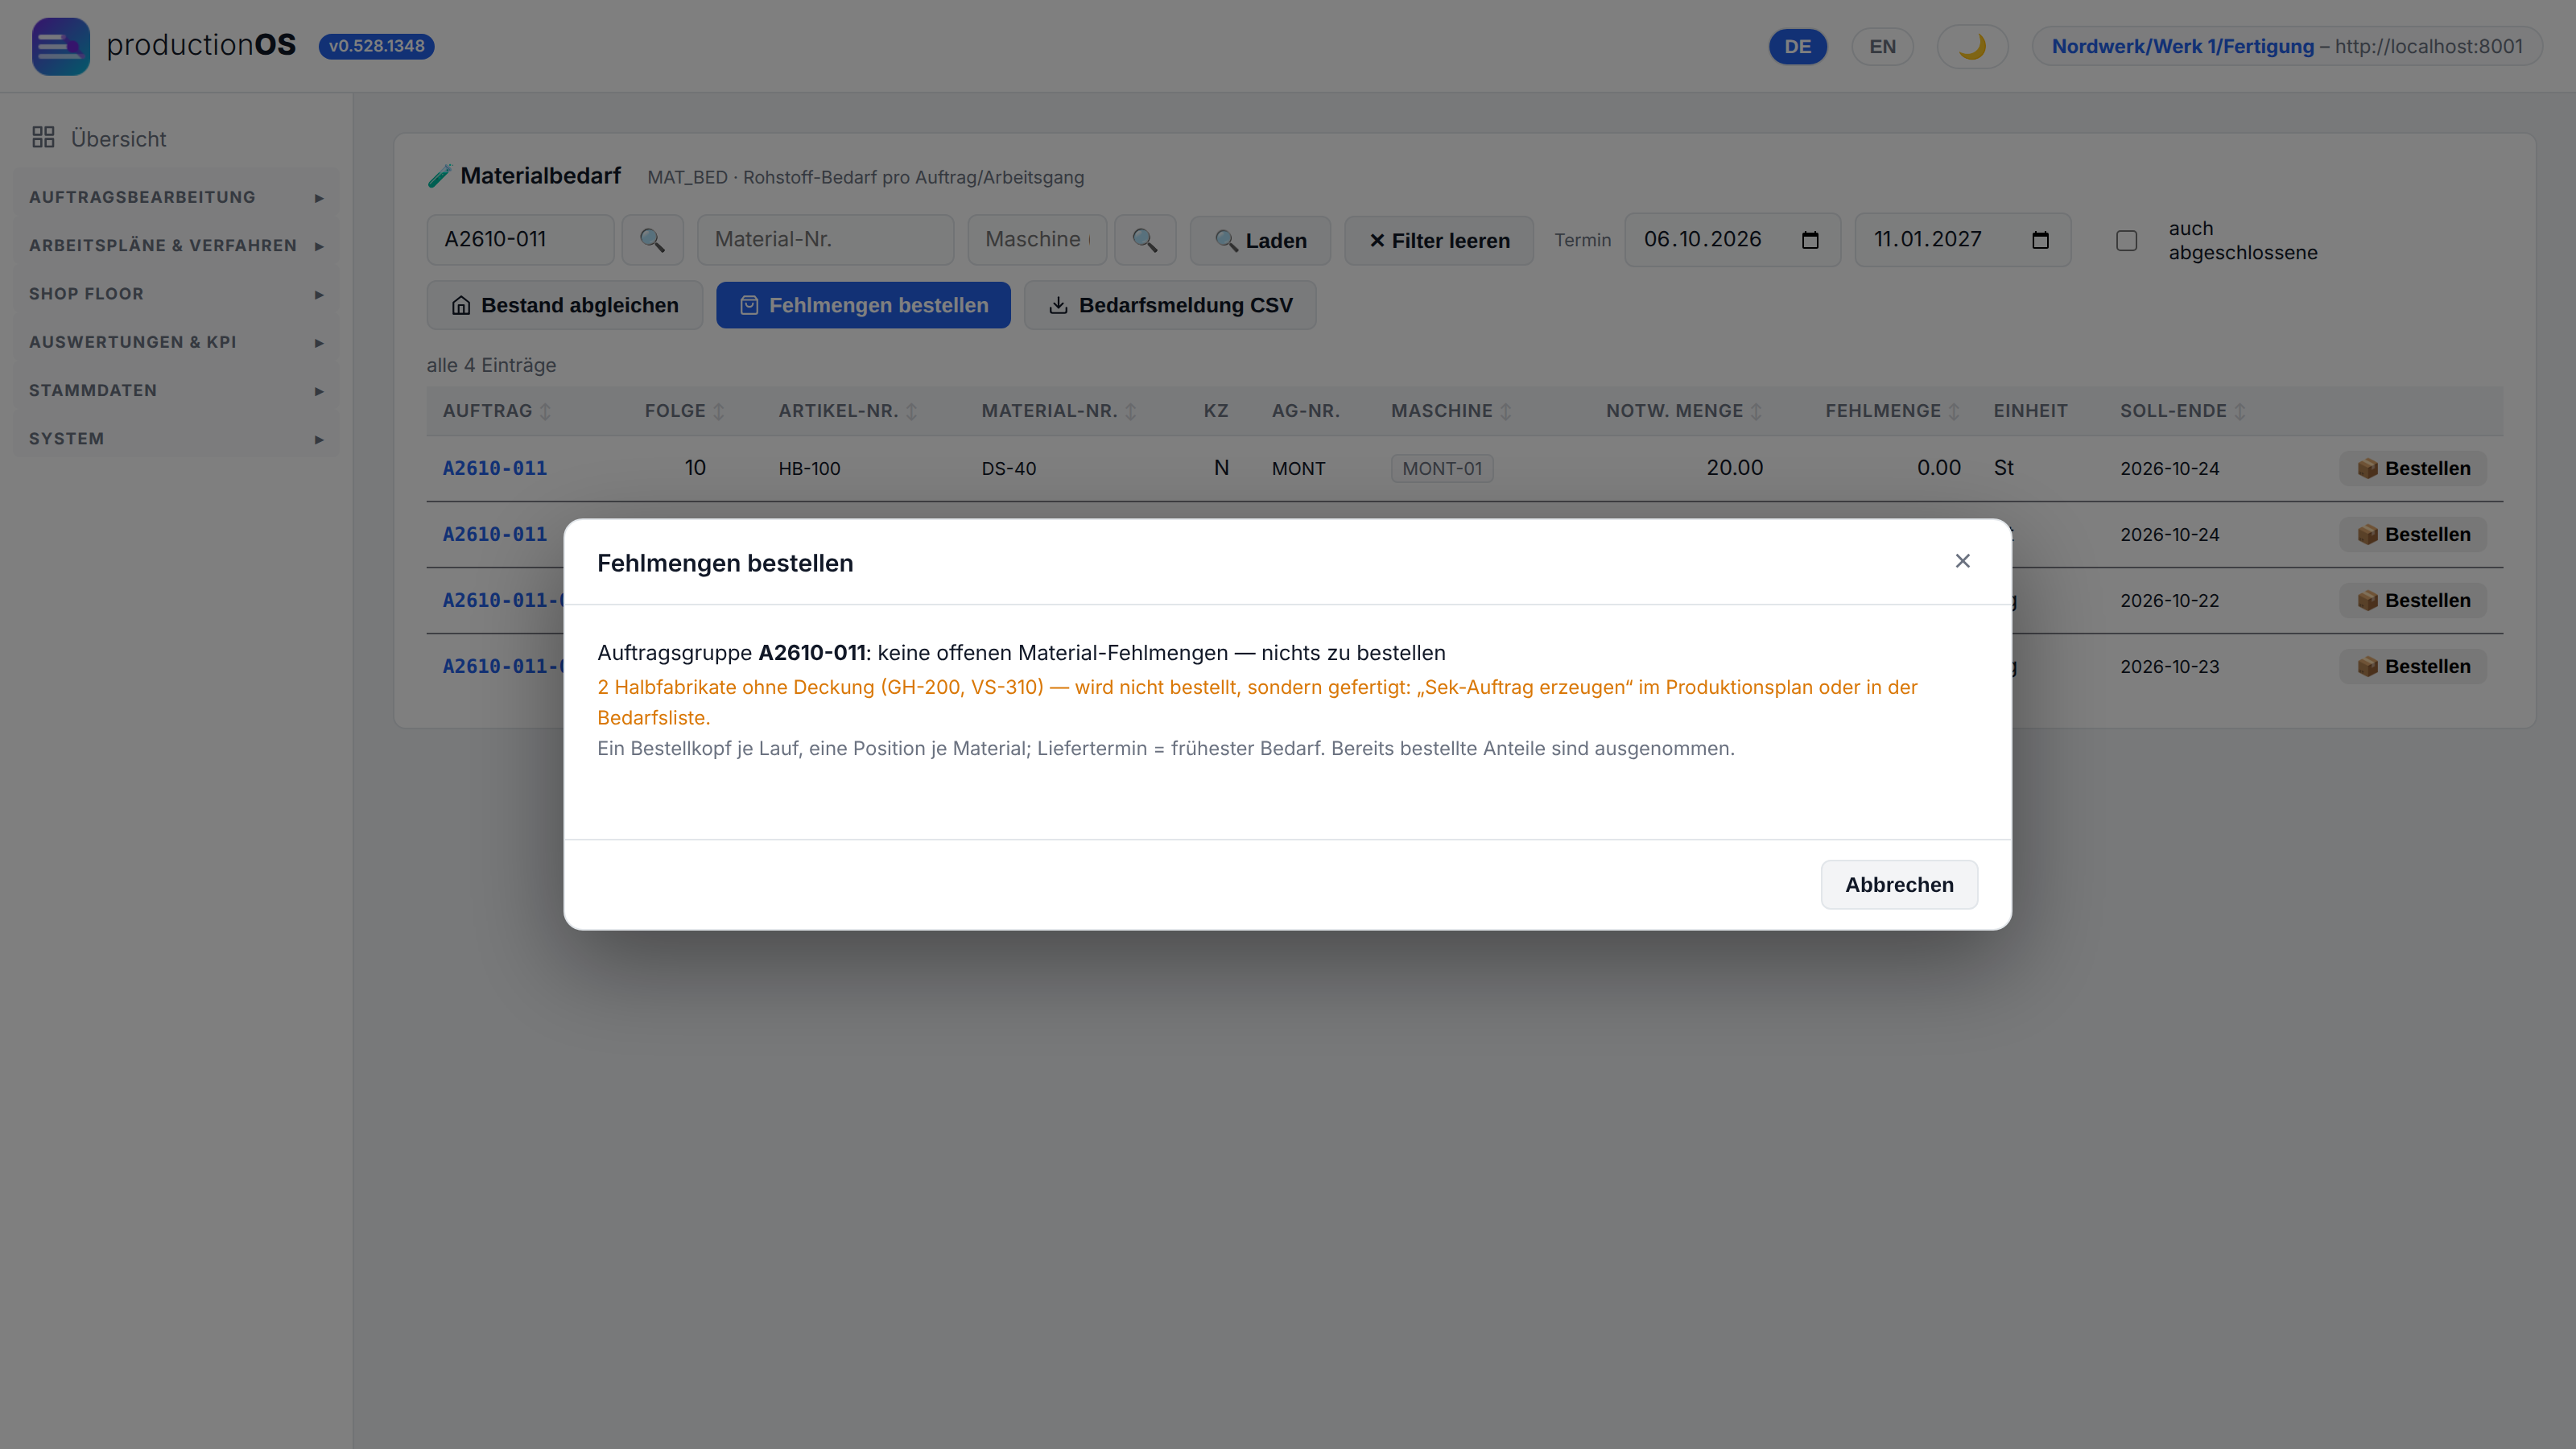This screenshot has height=1449, width=2576.
Task: Click the Maschine filter field
Action: tap(1037, 240)
